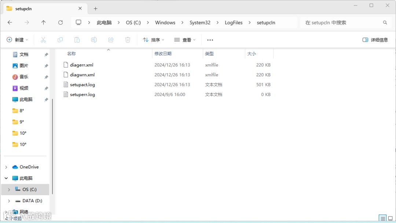This screenshot has height=223, width=396.
Task: Navigate to 此电脑 in breadcrumb
Action: click(x=104, y=22)
